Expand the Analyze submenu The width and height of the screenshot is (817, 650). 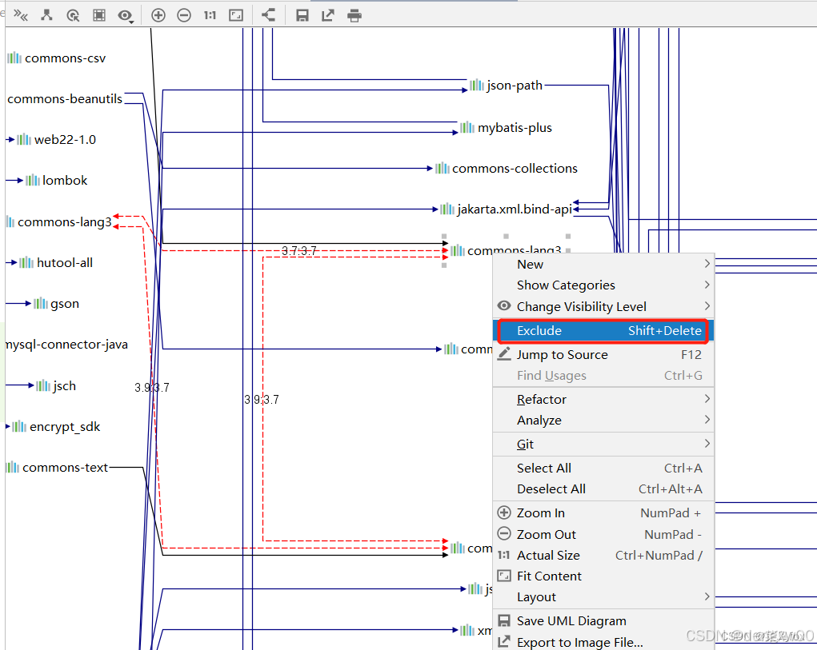coord(603,421)
